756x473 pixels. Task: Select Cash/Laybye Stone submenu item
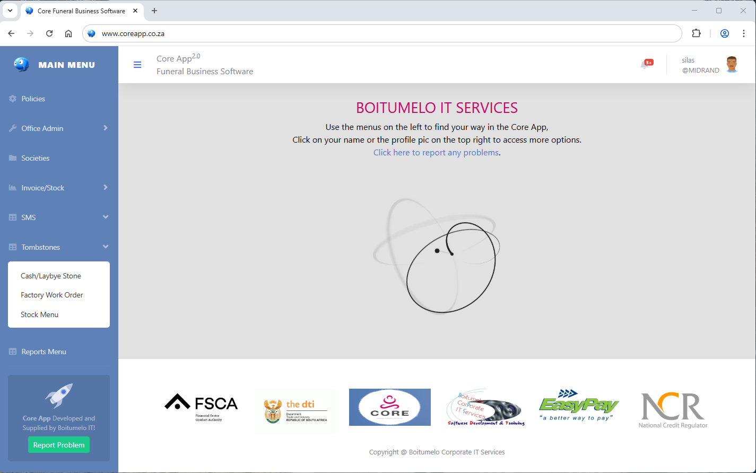tap(51, 276)
